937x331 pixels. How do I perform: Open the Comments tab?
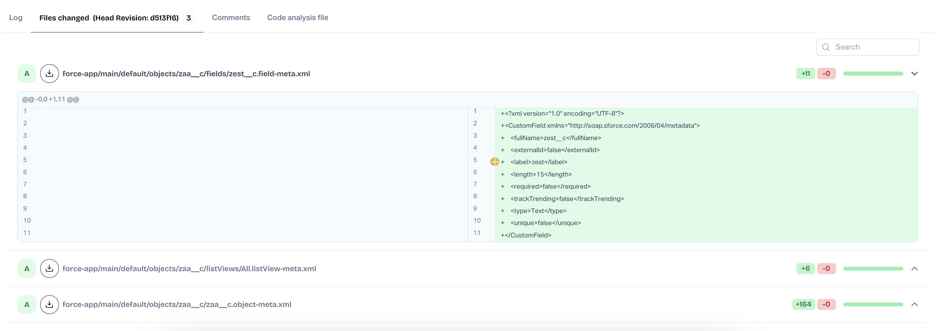point(231,17)
